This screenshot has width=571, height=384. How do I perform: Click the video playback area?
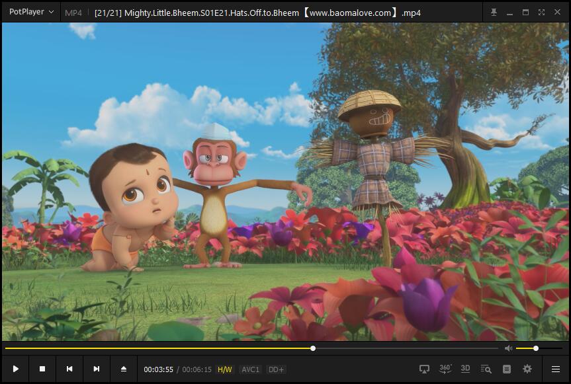pyautogui.click(x=286, y=182)
